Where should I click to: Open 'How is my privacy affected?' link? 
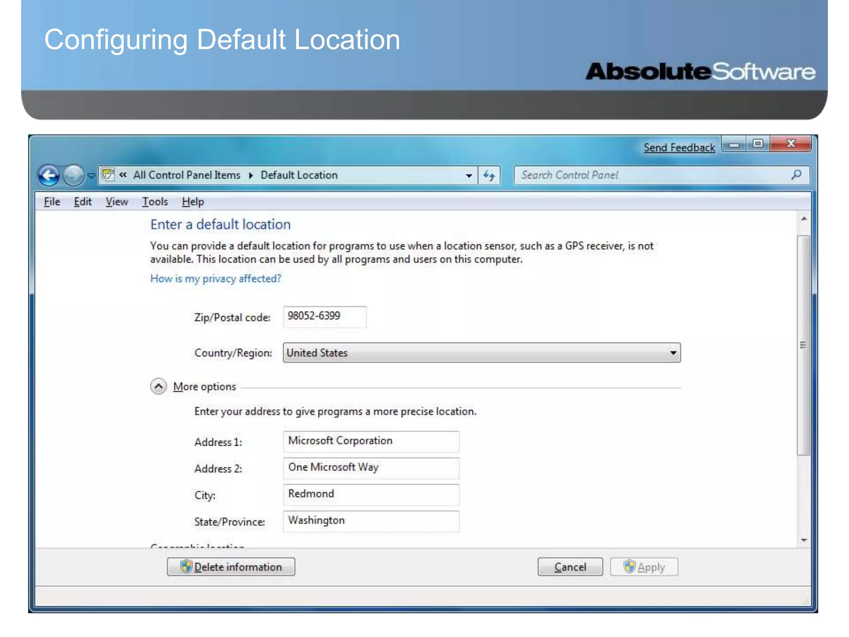tap(216, 279)
